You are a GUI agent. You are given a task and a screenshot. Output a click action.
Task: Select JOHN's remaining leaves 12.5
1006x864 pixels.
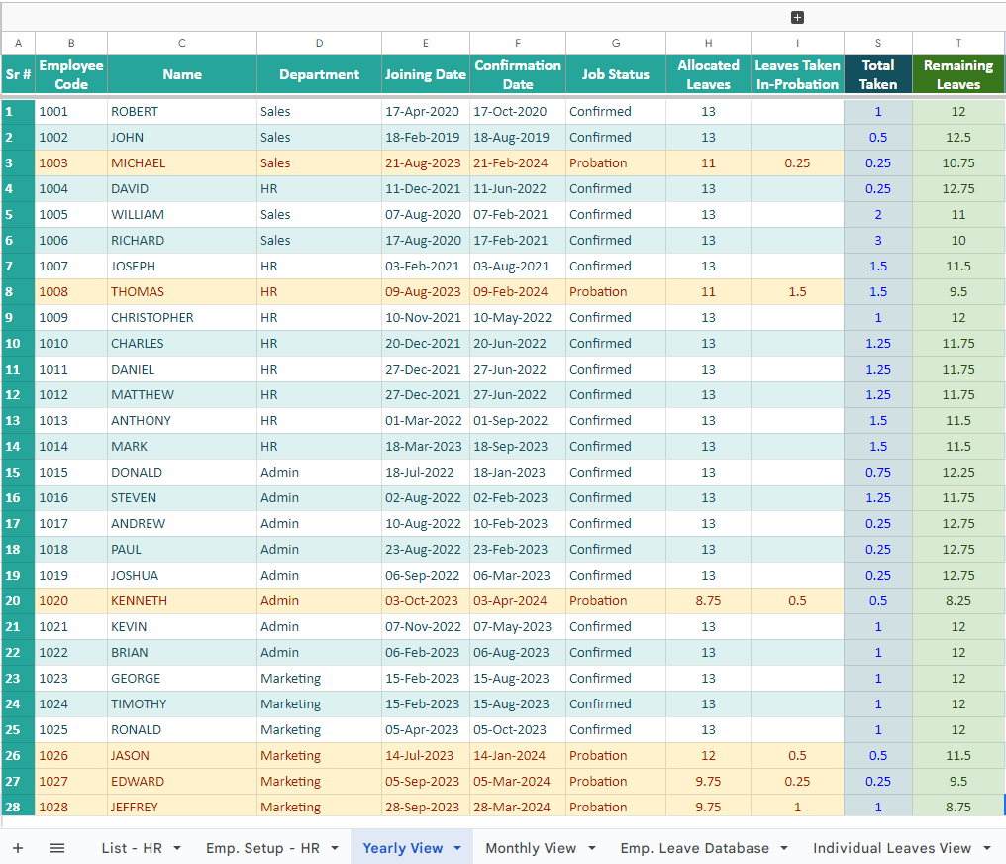pos(958,138)
